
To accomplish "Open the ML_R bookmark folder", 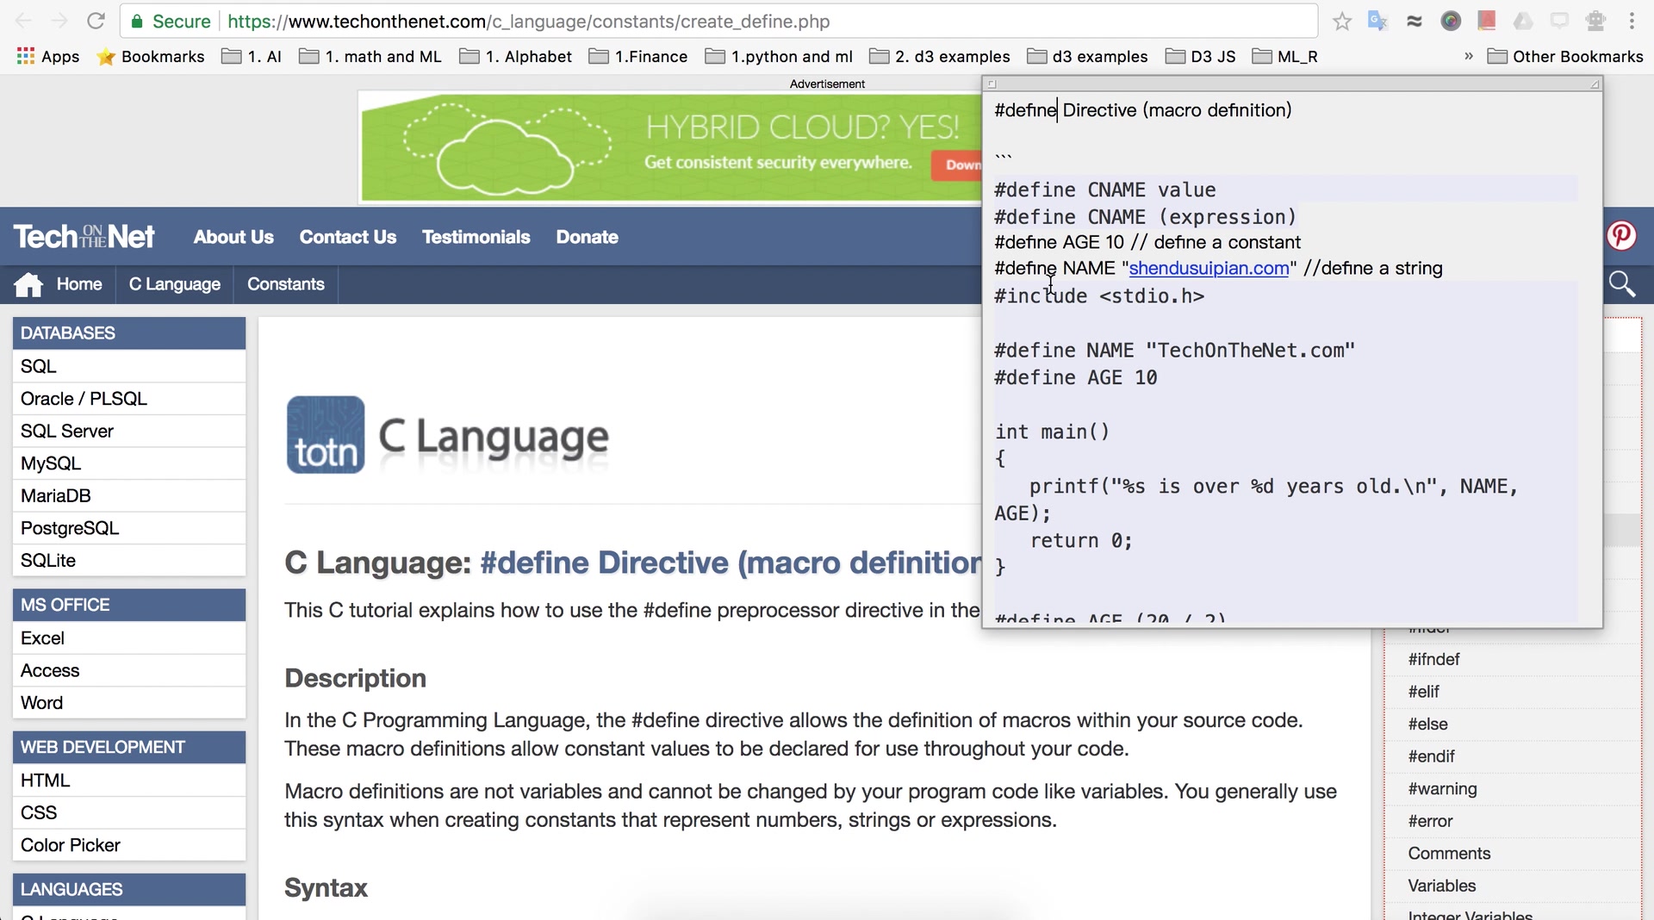I will 1284,56.
